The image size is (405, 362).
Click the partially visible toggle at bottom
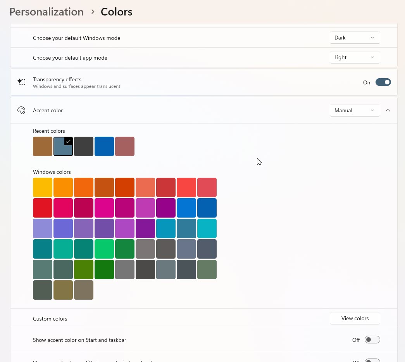pos(372,360)
